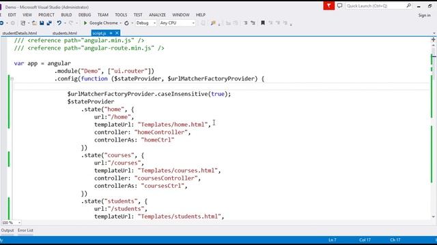
Task: Click the split editor icon above scrollbar
Action: click(433, 39)
